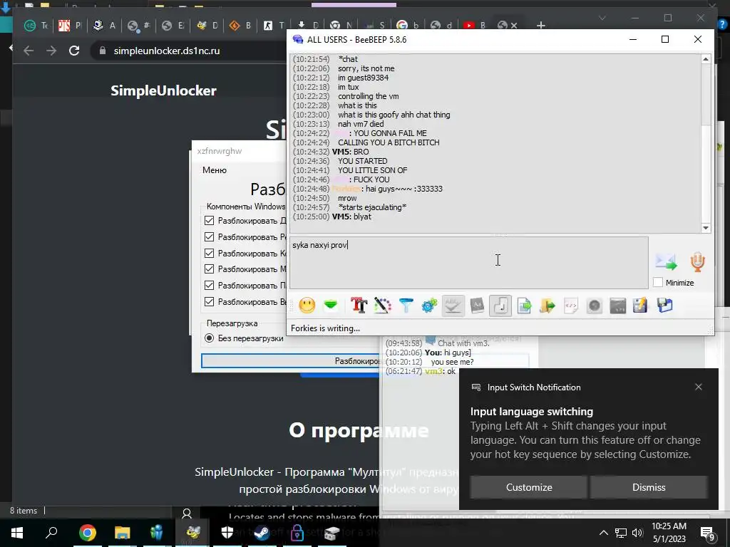730x547 pixels.
Task: Open chat settings blue gears icon
Action: coord(429,306)
